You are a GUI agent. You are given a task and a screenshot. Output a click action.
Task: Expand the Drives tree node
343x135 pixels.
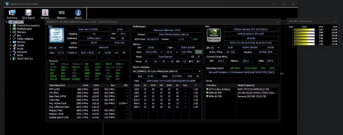pos(10,45)
